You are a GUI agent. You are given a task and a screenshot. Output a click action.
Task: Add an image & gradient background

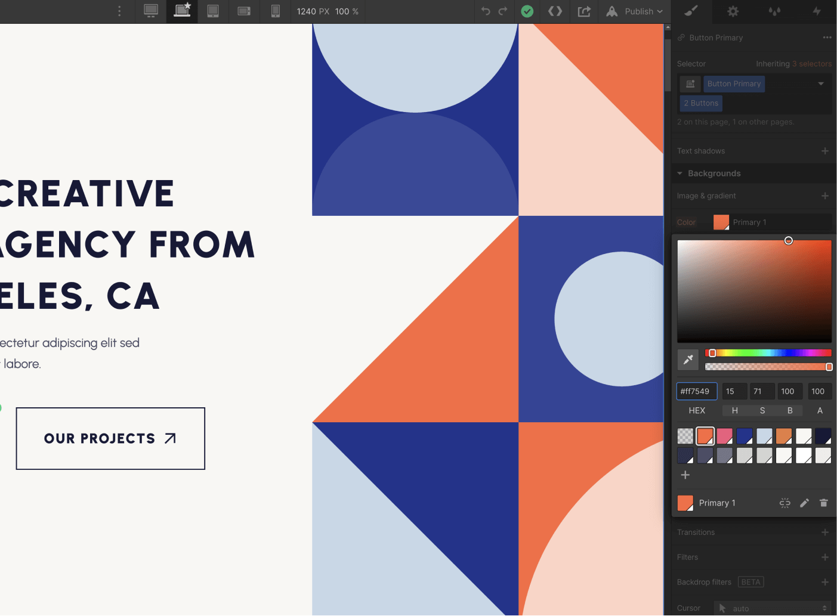[825, 196]
